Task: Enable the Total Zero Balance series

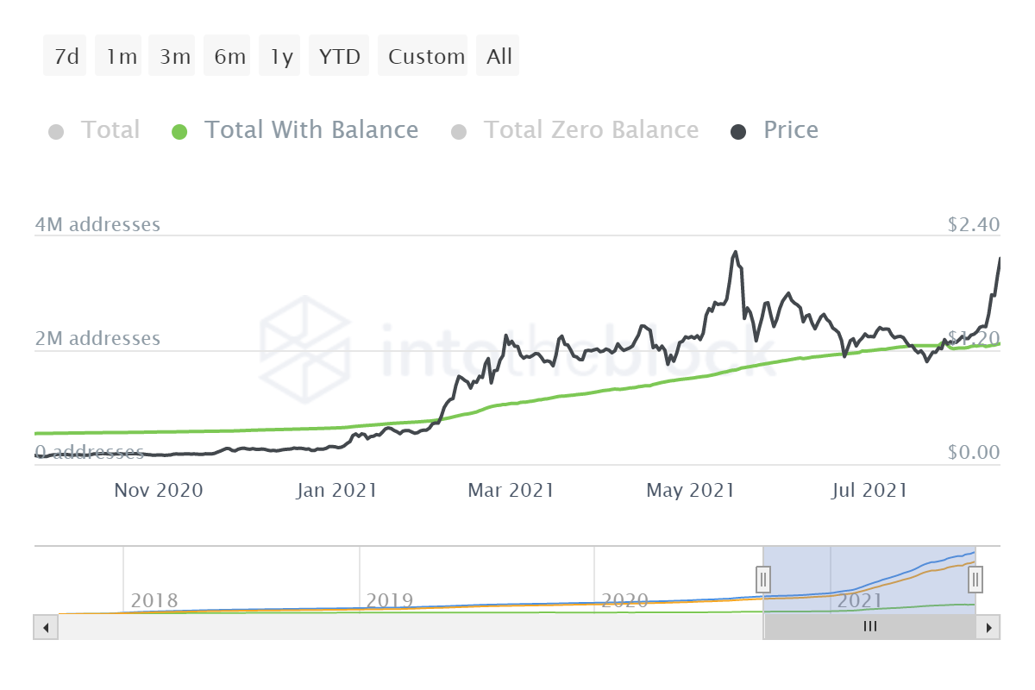Action: coord(459,132)
